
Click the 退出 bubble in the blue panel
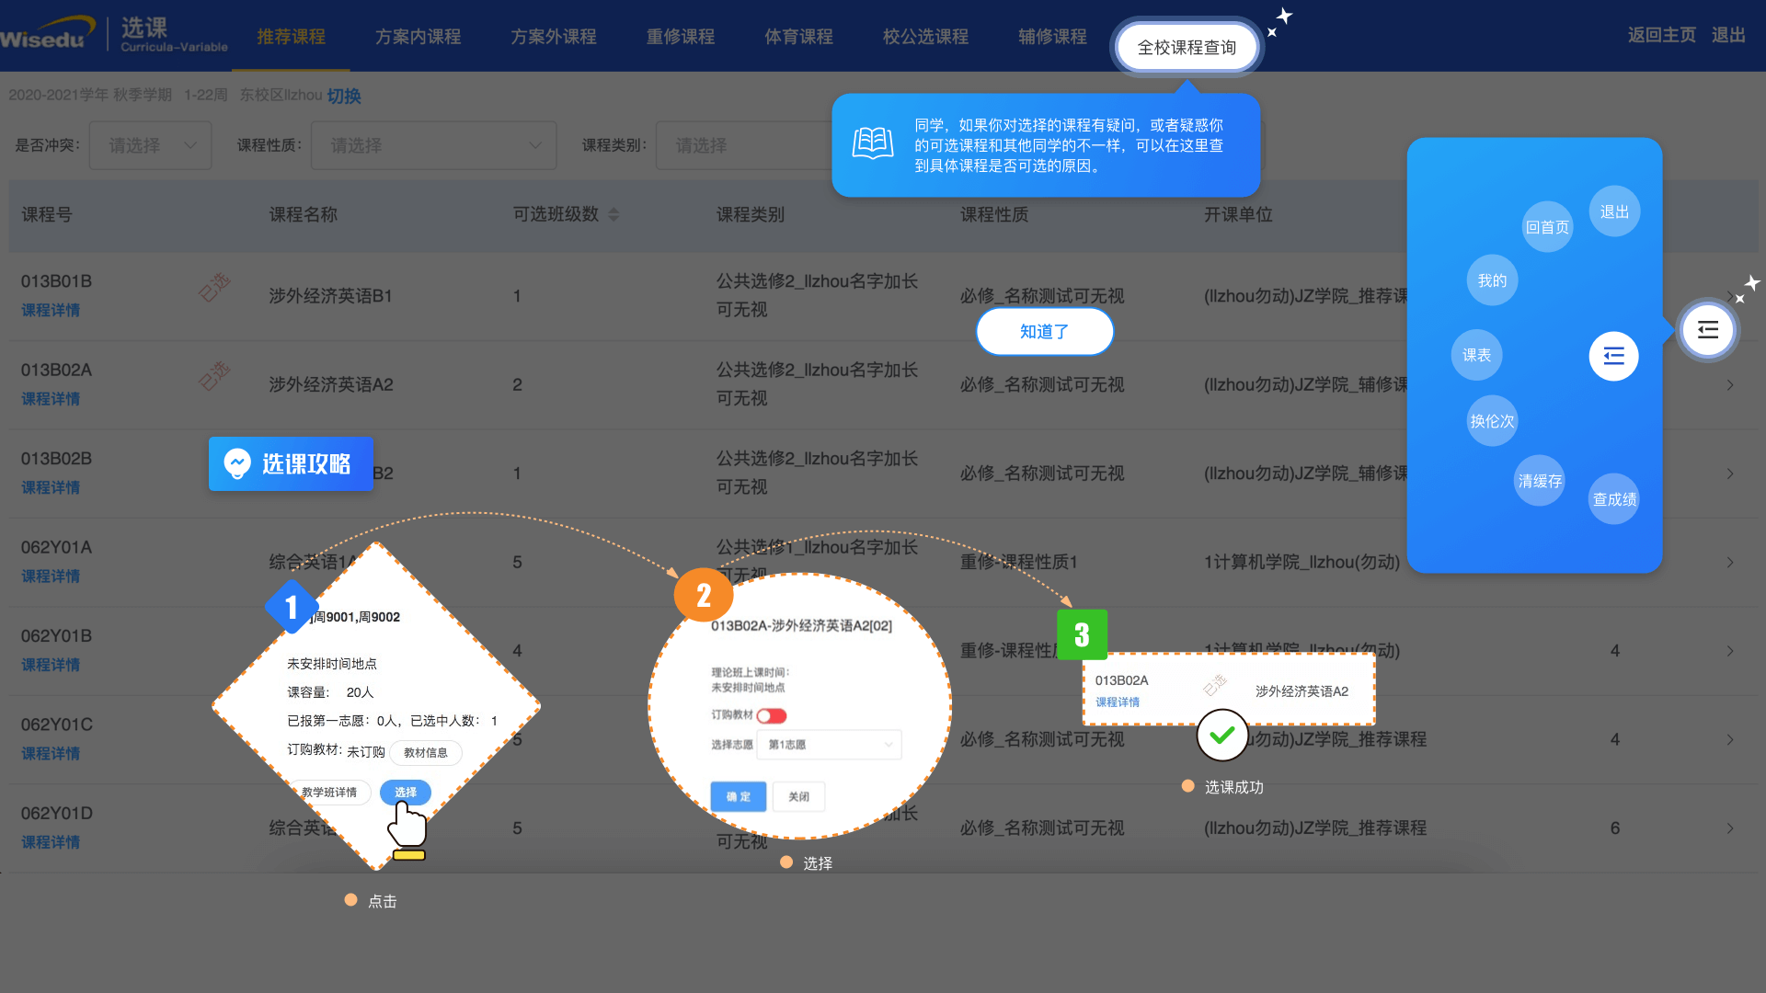[x=1614, y=211]
